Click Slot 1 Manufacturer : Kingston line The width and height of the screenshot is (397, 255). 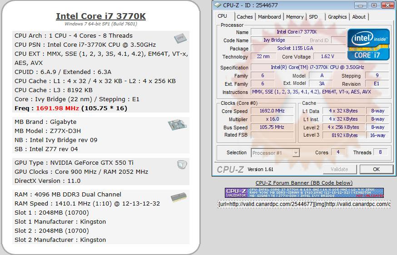pos(60,222)
